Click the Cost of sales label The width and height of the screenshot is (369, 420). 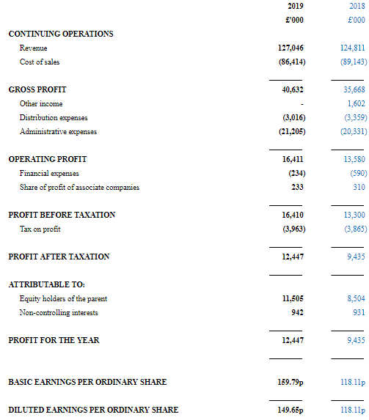pos(40,62)
